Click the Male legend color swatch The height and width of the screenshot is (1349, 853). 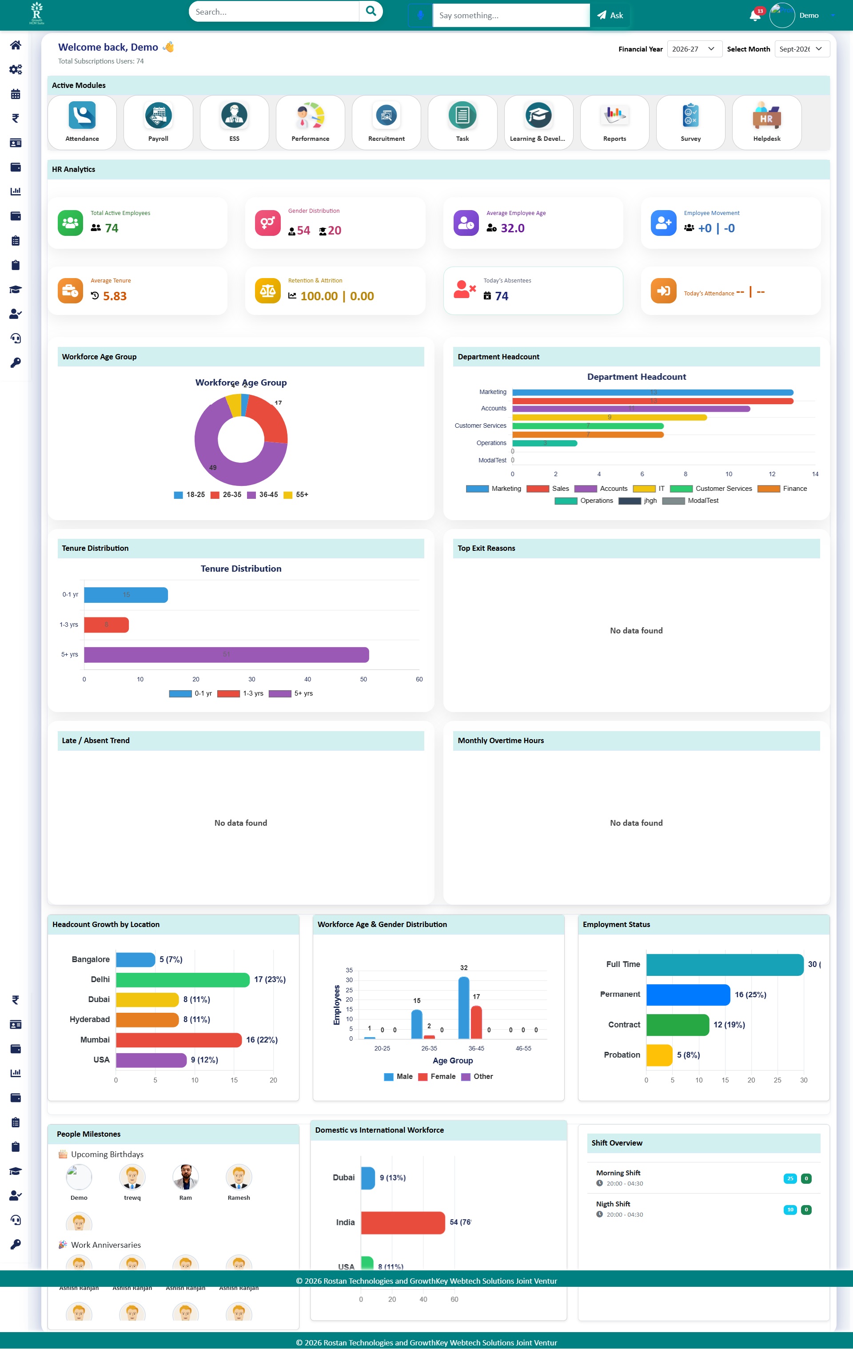(x=388, y=1077)
